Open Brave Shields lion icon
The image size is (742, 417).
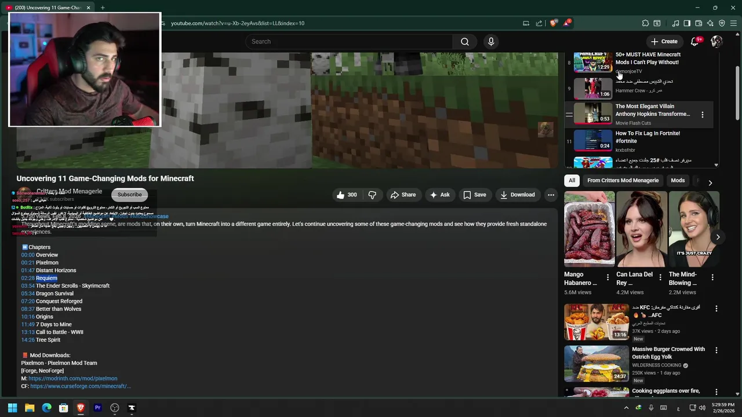point(554,23)
